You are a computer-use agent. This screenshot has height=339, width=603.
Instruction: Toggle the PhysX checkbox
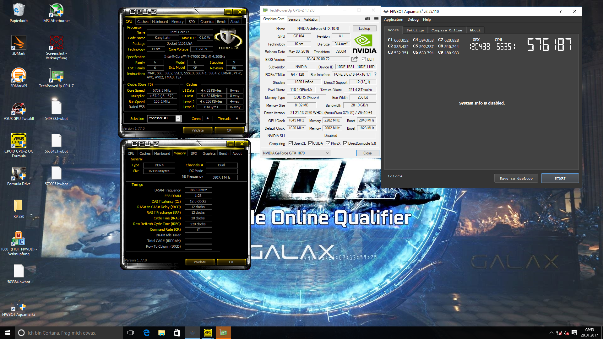tap(328, 143)
